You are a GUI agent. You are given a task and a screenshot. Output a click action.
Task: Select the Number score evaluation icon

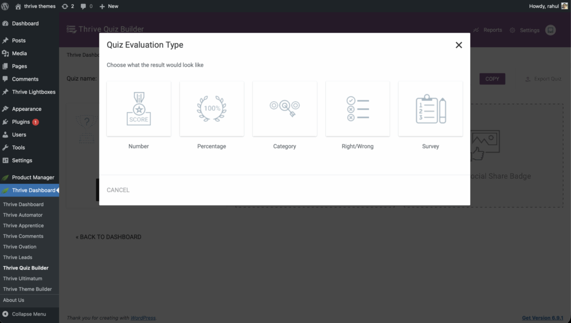139,109
